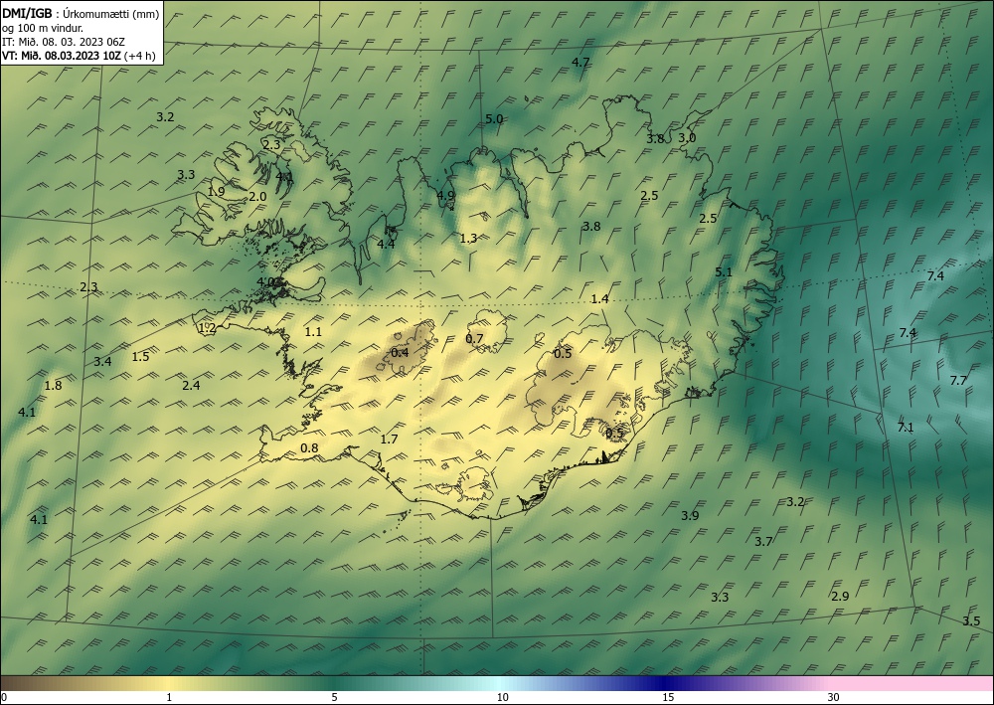Click the 3.9 value off the south coast
The width and height of the screenshot is (994, 705).
(x=690, y=515)
